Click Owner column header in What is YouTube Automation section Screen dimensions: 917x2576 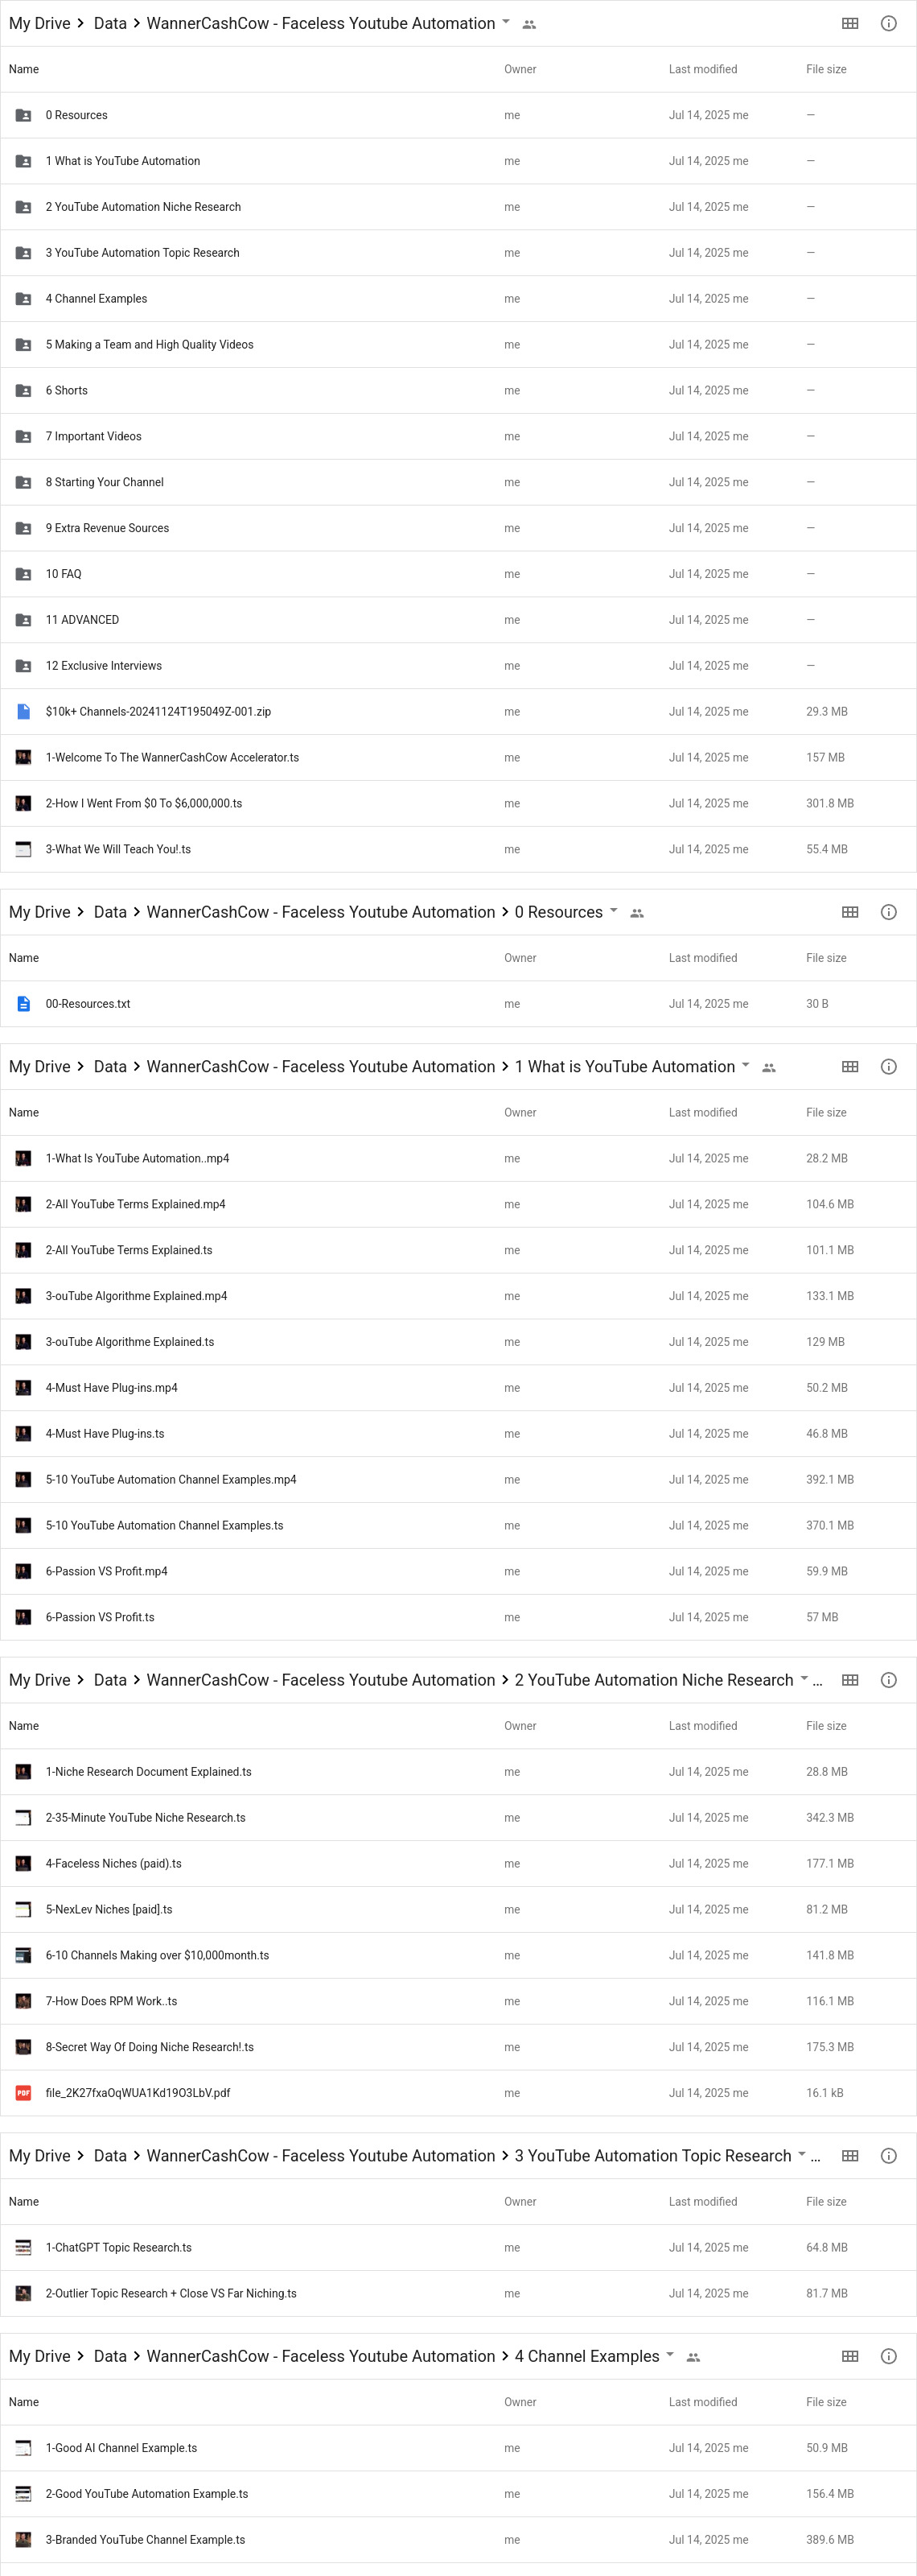[x=520, y=1113]
